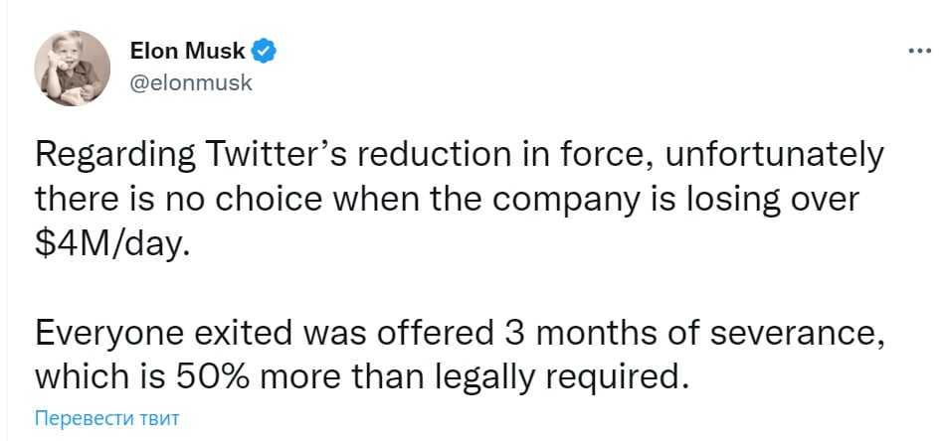Image resolution: width=945 pixels, height=441 pixels.
Task: Open Elon Musk's profile picture
Action: pos(72,67)
